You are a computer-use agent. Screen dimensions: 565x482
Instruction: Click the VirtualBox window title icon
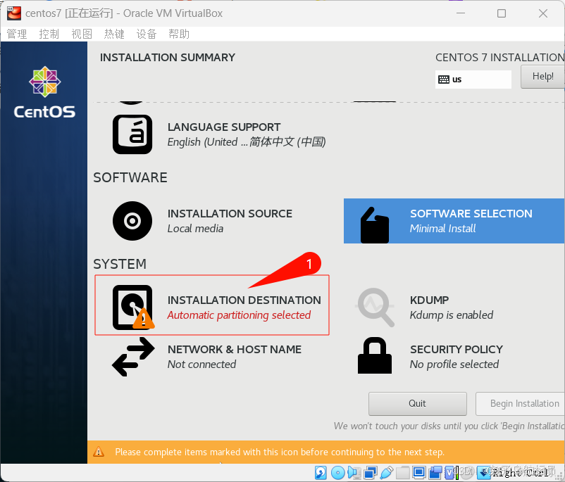coord(14,13)
